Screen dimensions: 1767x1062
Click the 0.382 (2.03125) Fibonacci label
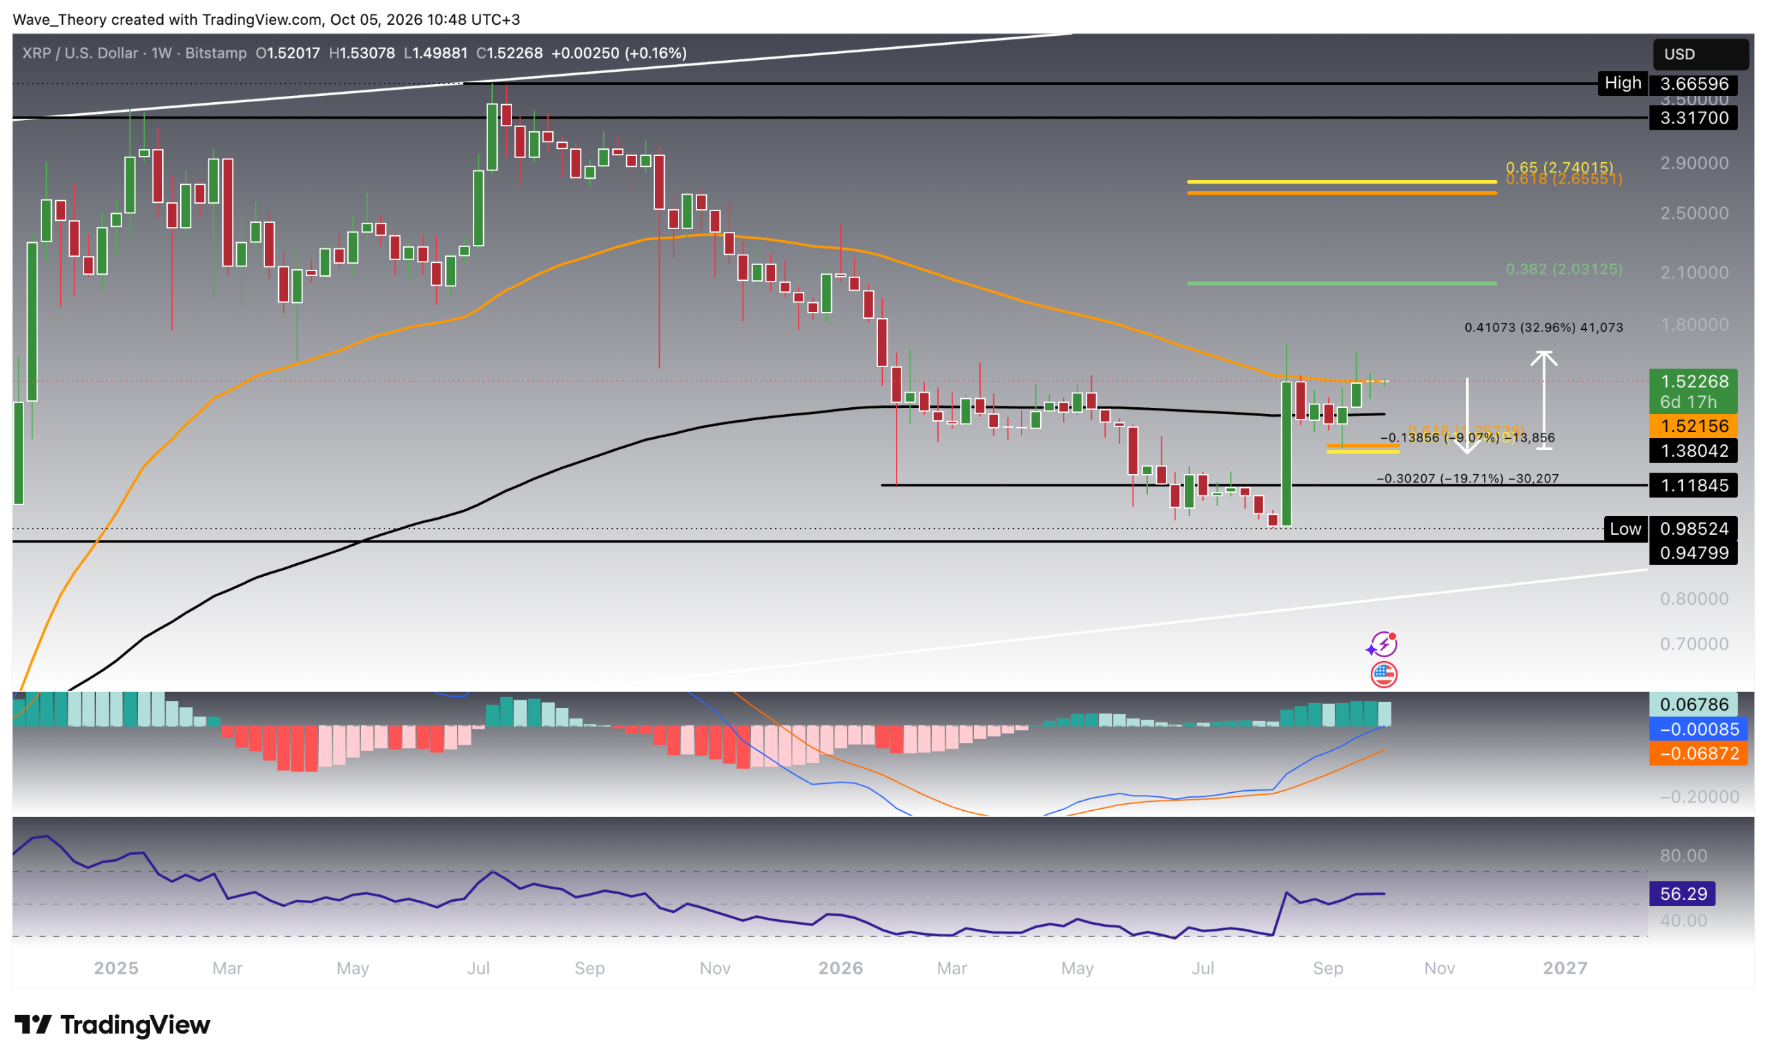(x=1564, y=269)
